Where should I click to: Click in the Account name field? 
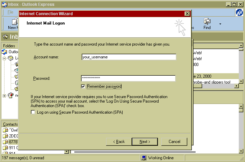[x=129, y=57]
